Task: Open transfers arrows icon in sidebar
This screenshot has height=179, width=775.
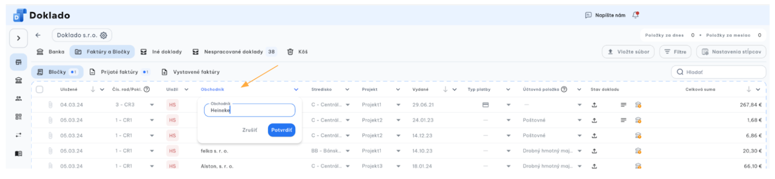Action: pos(18,135)
